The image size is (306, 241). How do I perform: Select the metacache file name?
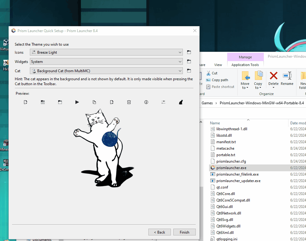(225, 148)
